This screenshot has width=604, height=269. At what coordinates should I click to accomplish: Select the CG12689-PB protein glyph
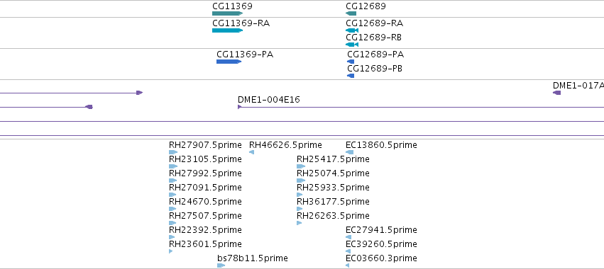click(x=351, y=76)
